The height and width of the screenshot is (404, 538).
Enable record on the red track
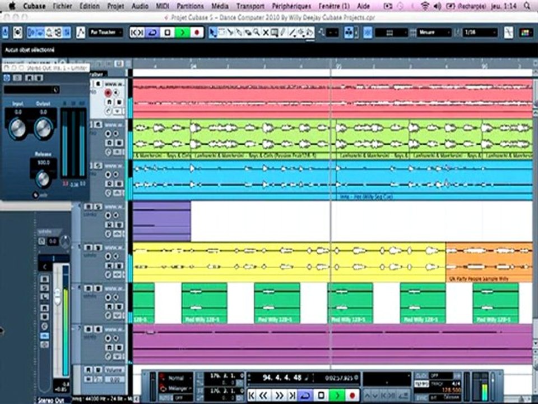tap(108, 93)
